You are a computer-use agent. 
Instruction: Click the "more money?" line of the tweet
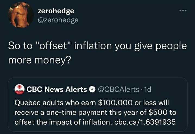tap(40, 60)
